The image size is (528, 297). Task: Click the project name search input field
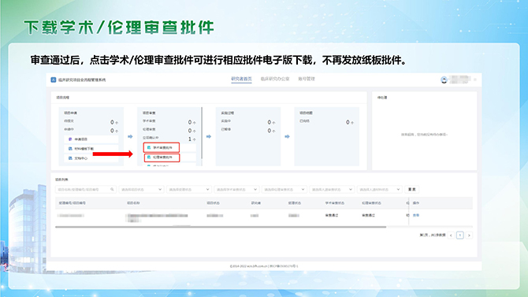coord(86,190)
